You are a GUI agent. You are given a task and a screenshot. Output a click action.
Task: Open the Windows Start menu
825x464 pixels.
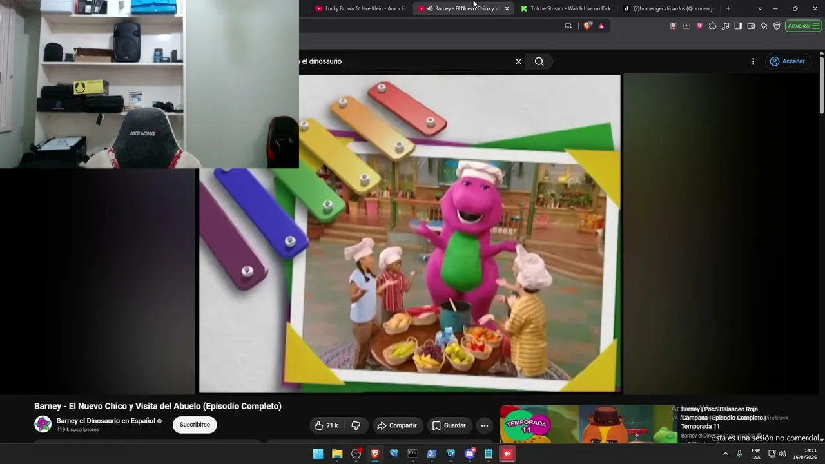pos(318,454)
